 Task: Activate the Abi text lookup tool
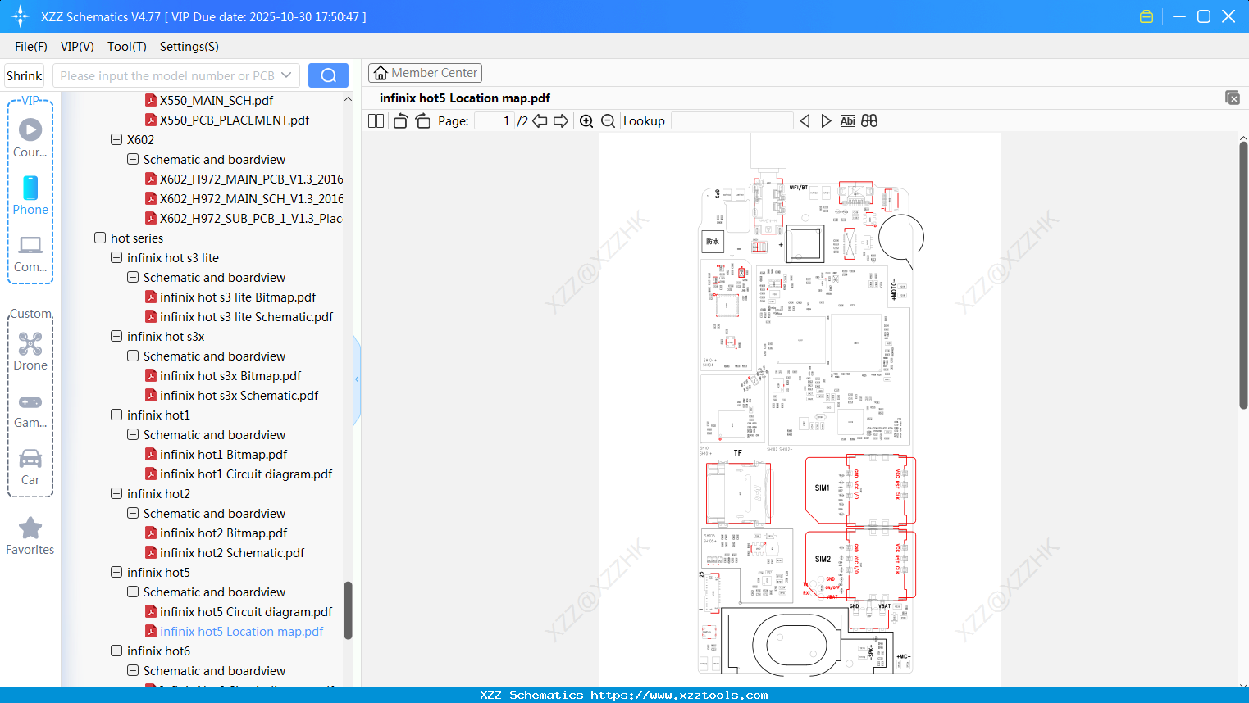pos(847,120)
